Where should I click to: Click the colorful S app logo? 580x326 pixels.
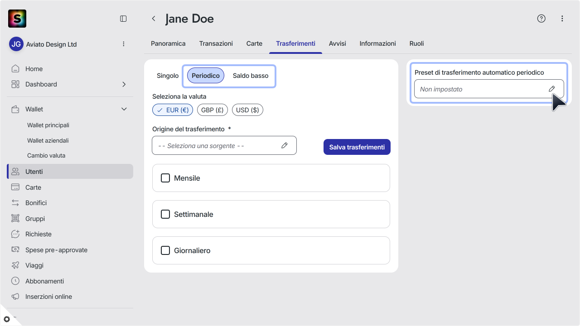(x=17, y=19)
